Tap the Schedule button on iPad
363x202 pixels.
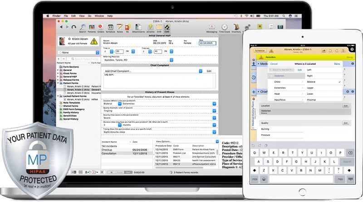click(260, 51)
